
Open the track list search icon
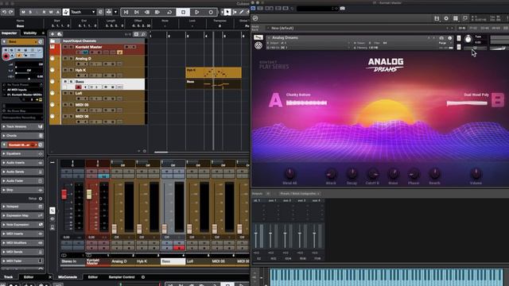[x=143, y=34]
